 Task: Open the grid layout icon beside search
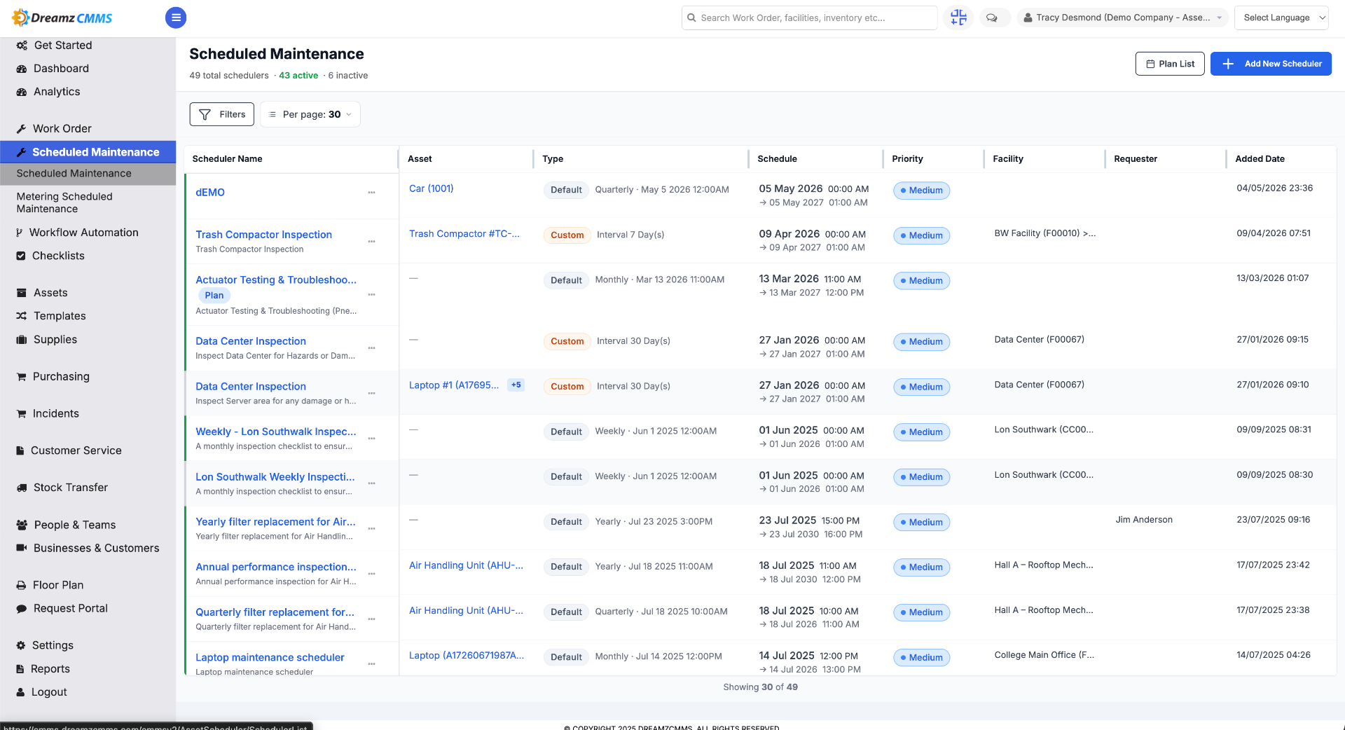point(958,18)
